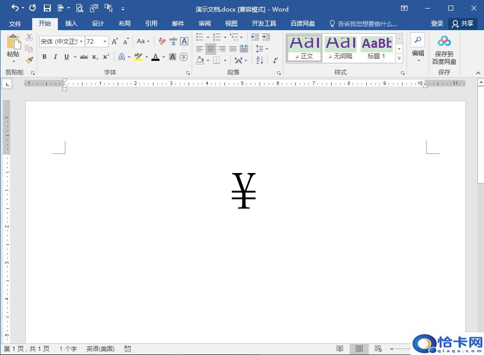Image resolution: width=484 pixels, height=355 pixels.
Task: Click the Grow Font size icon
Action: pyautogui.click(x=115, y=41)
